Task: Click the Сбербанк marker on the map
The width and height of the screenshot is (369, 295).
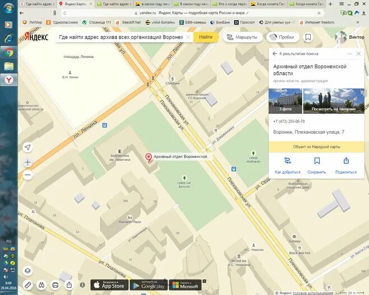Action: pos(172,79)
